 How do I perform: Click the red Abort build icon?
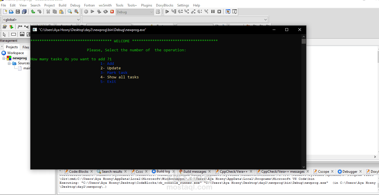click(x=112, y=12)
